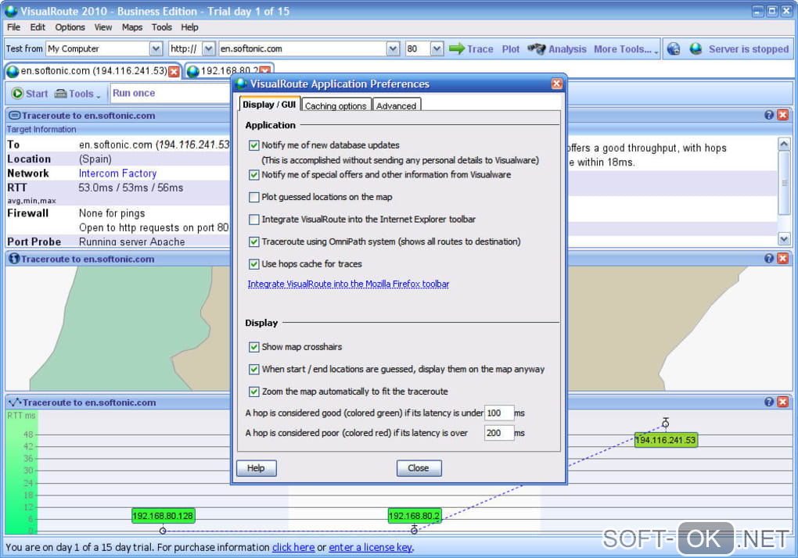Open the Maps menu
798x558 pixels.
[x=131, y=27]
